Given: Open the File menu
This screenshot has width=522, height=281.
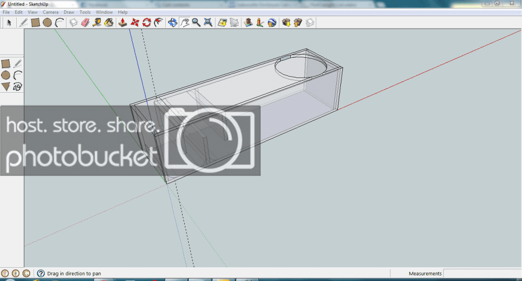Looking at the screenshot, I should [x=6, y=12].
